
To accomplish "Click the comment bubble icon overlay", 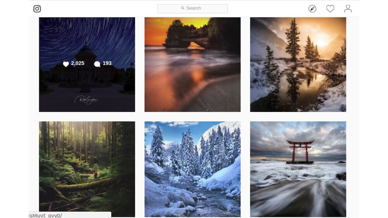I will pos(97,64).
